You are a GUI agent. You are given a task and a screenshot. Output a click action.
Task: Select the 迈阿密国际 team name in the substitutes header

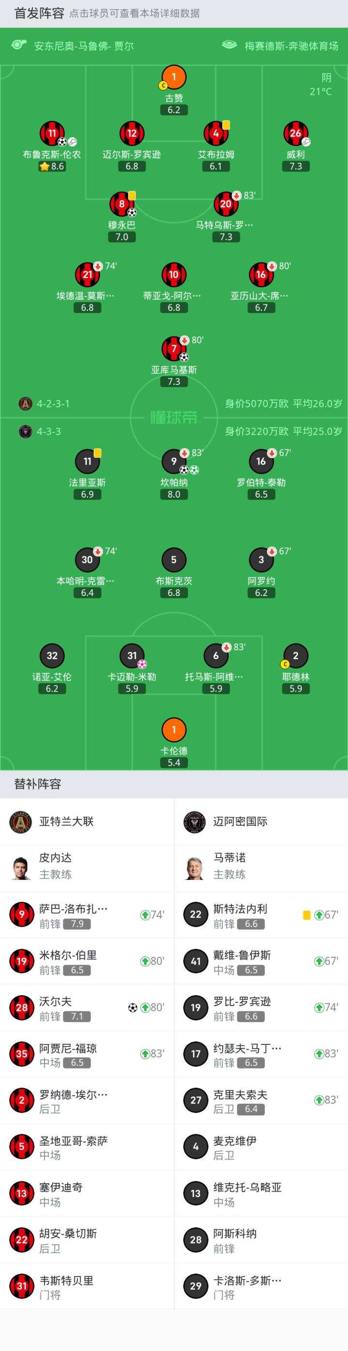[x=240, y=821]
